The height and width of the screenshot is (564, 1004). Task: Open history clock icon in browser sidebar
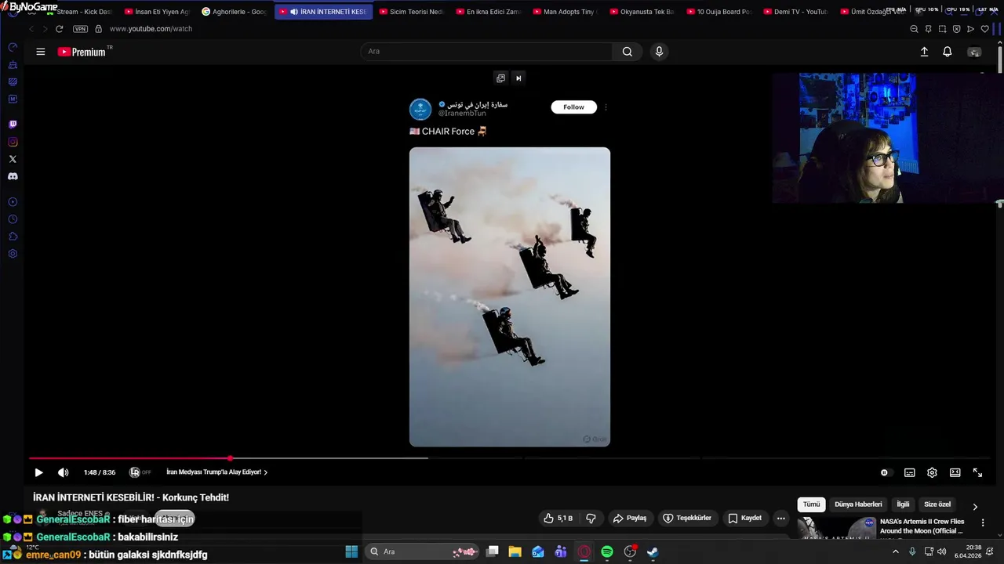click(x=13, y=219)
